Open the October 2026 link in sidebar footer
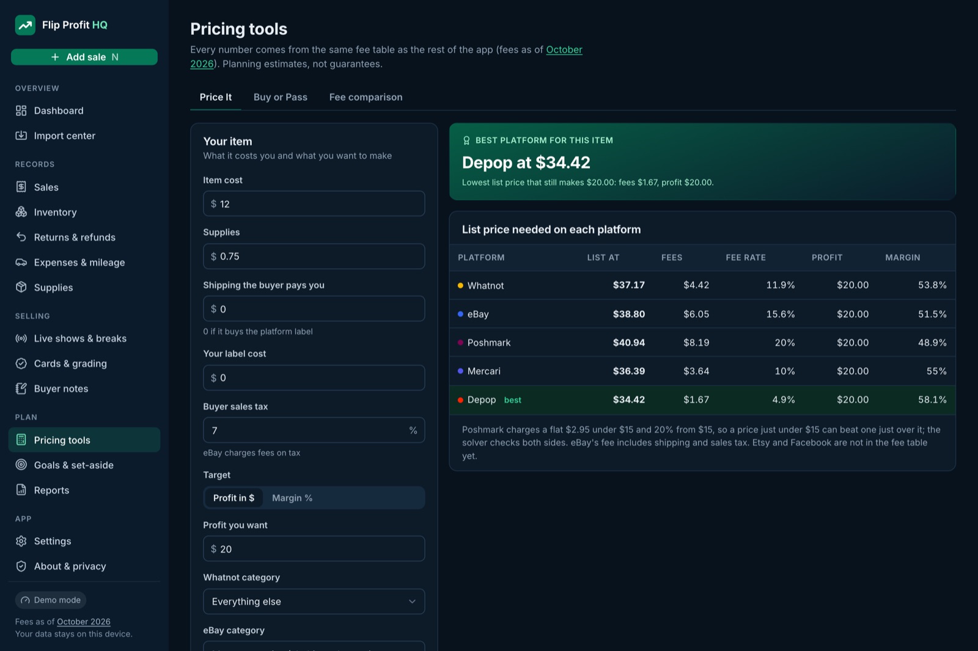978x651 pixels. click(84, 622)
